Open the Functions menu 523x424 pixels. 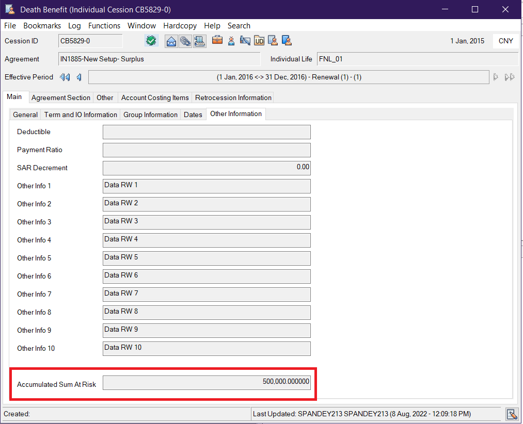[104, 25]
